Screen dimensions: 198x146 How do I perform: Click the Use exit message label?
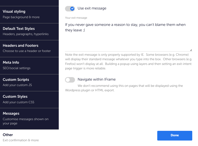pyautogui.click(x=92, y=8)
